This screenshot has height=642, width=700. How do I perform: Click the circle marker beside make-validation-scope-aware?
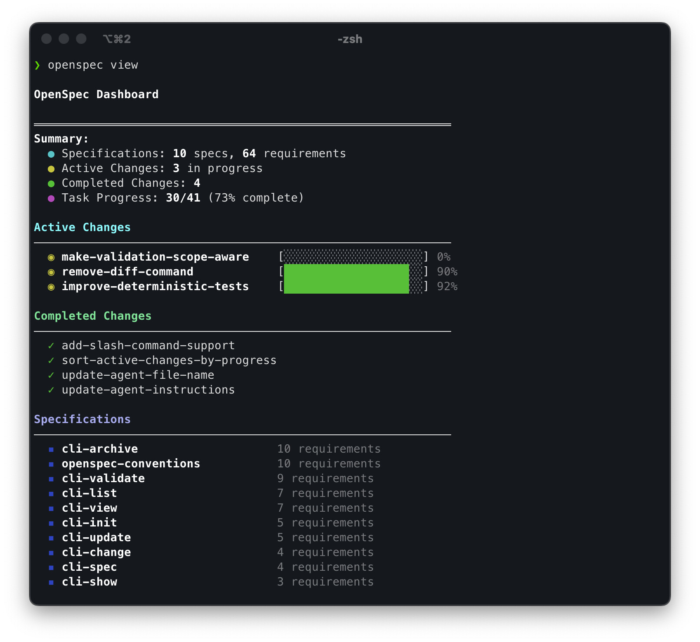click(51, 258)
